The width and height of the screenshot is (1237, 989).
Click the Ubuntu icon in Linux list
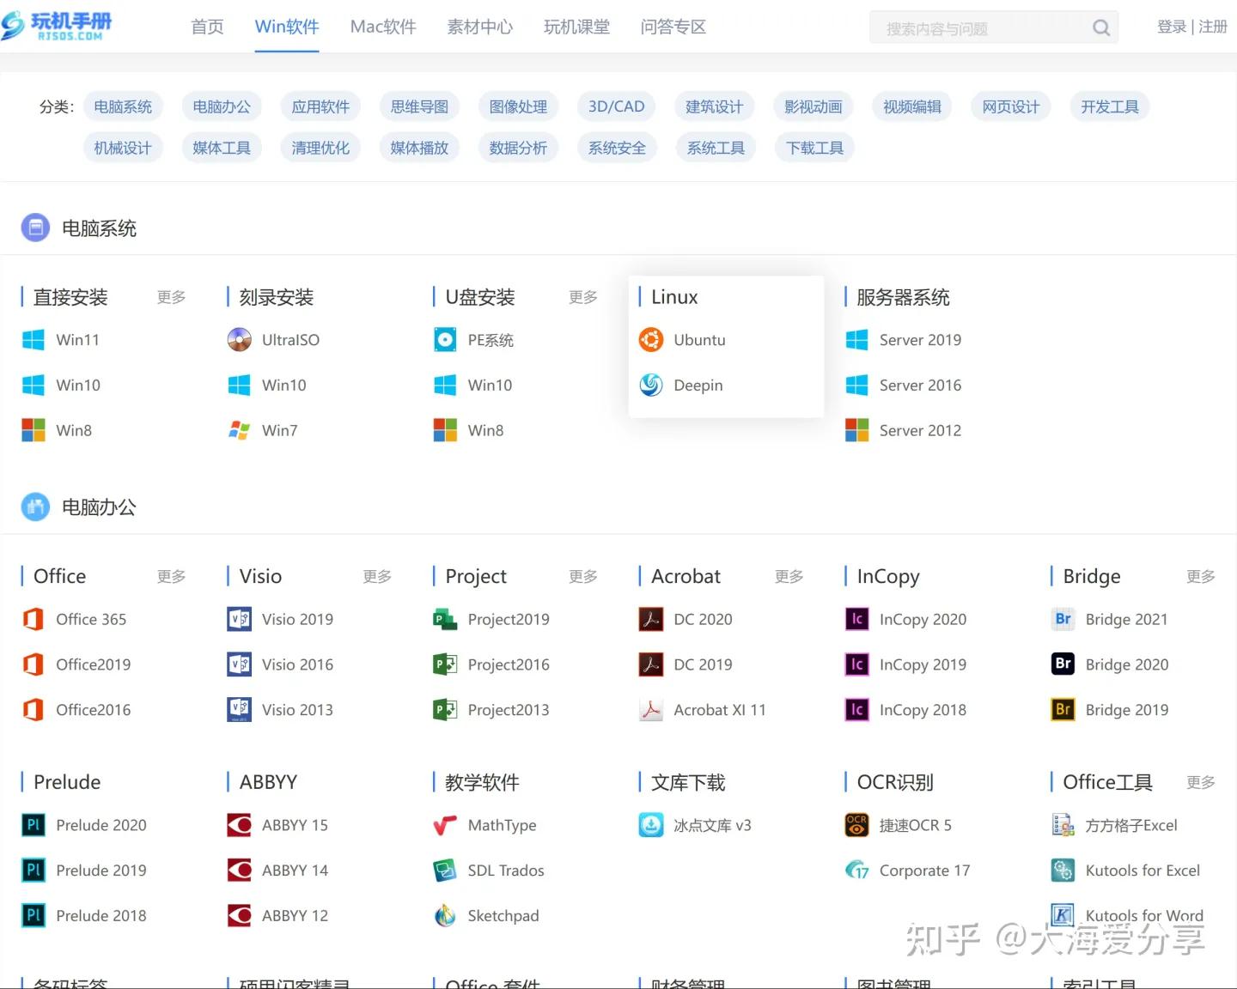click(x=651, y=340)
